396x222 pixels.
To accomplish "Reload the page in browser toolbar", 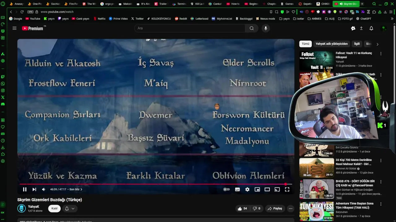I will tap(22, 12).
